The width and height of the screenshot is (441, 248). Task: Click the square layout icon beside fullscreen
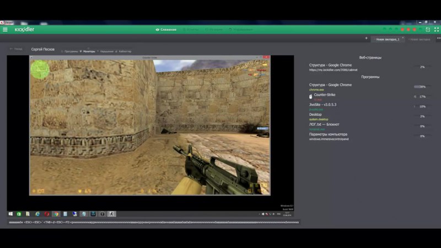coord(428,30)
